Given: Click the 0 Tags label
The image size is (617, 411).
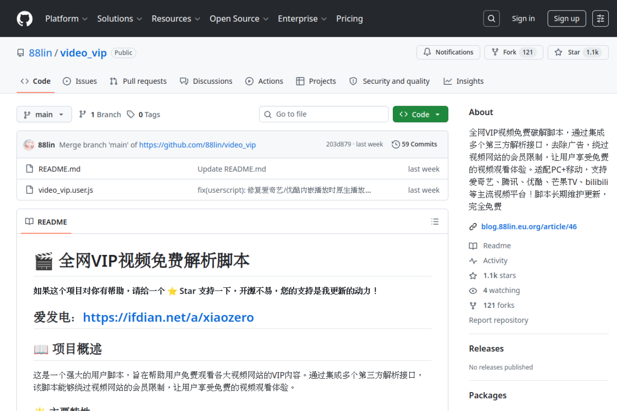Looking at the screenshot, I should click(143, 114).
